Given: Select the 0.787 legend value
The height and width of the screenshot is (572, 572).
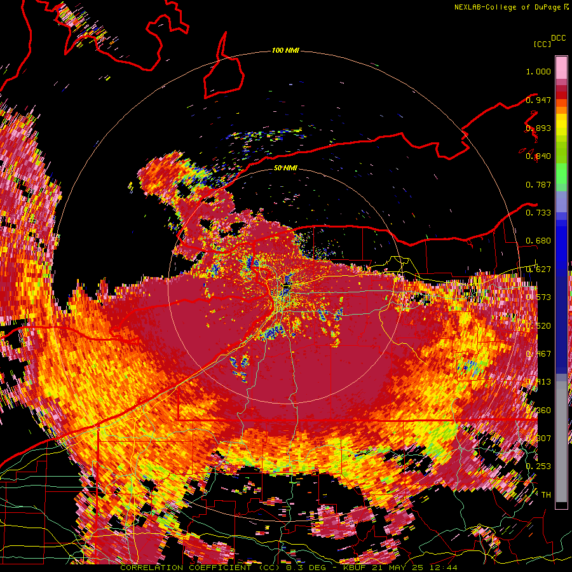Looking at the screenshot, I should 538,184.
